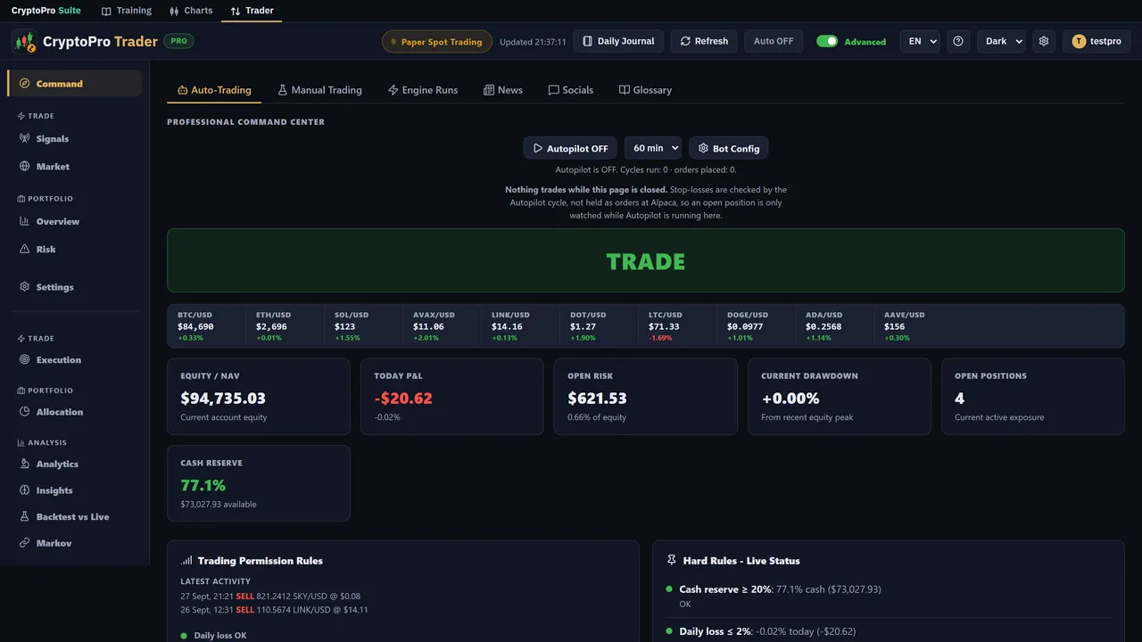Toggle the Advanced mode switch
Screen dimensions: 1142x642
(x=827, y=41)
